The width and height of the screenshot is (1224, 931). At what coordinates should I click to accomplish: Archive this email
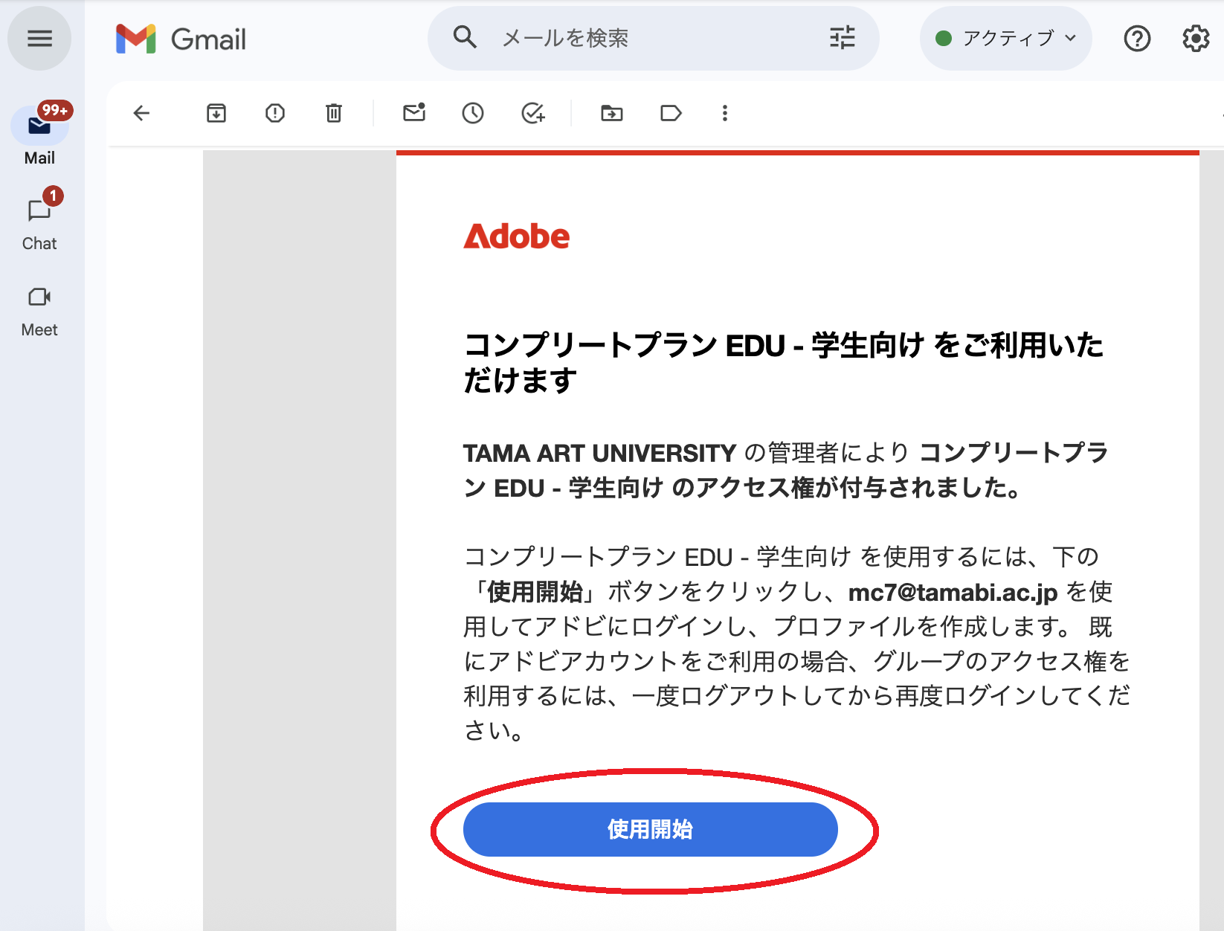(x=216, y=113)
